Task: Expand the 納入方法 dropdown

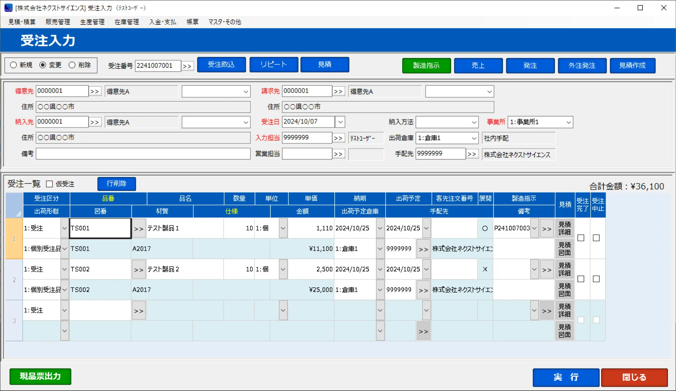Action: pos(474,122)
